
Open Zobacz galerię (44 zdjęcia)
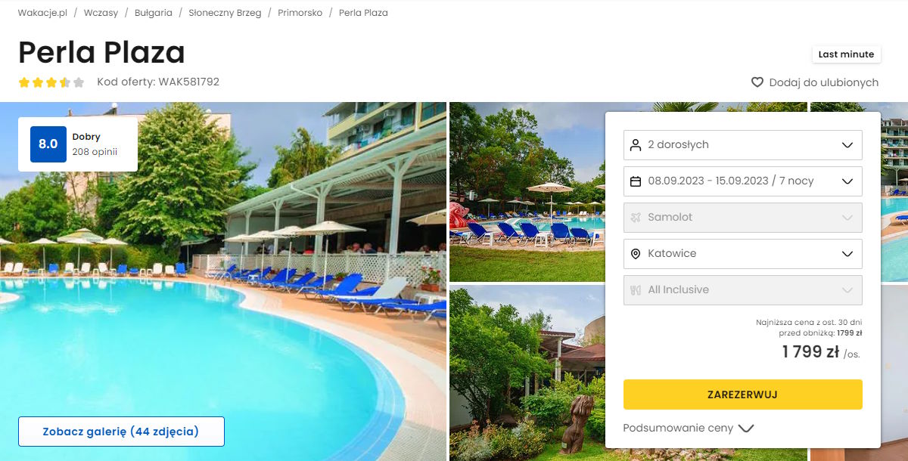[x=121, y=432]
